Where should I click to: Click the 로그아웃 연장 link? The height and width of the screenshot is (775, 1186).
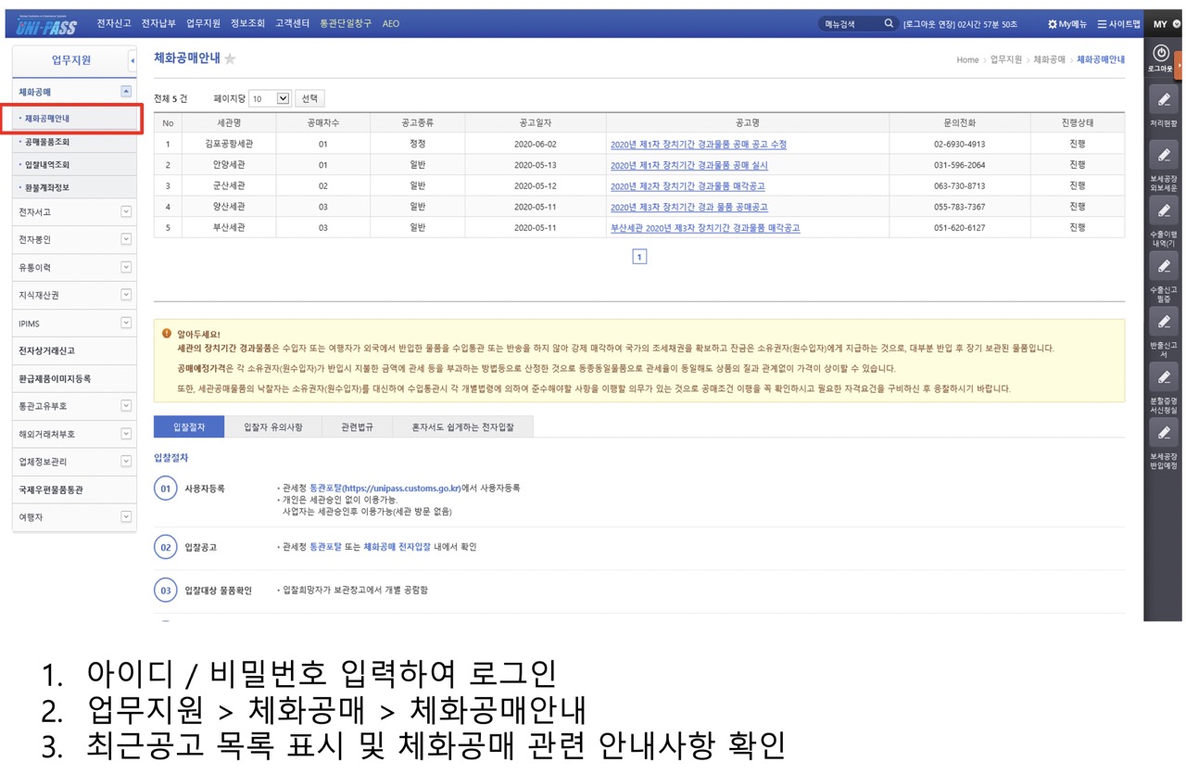click(930, 24)
